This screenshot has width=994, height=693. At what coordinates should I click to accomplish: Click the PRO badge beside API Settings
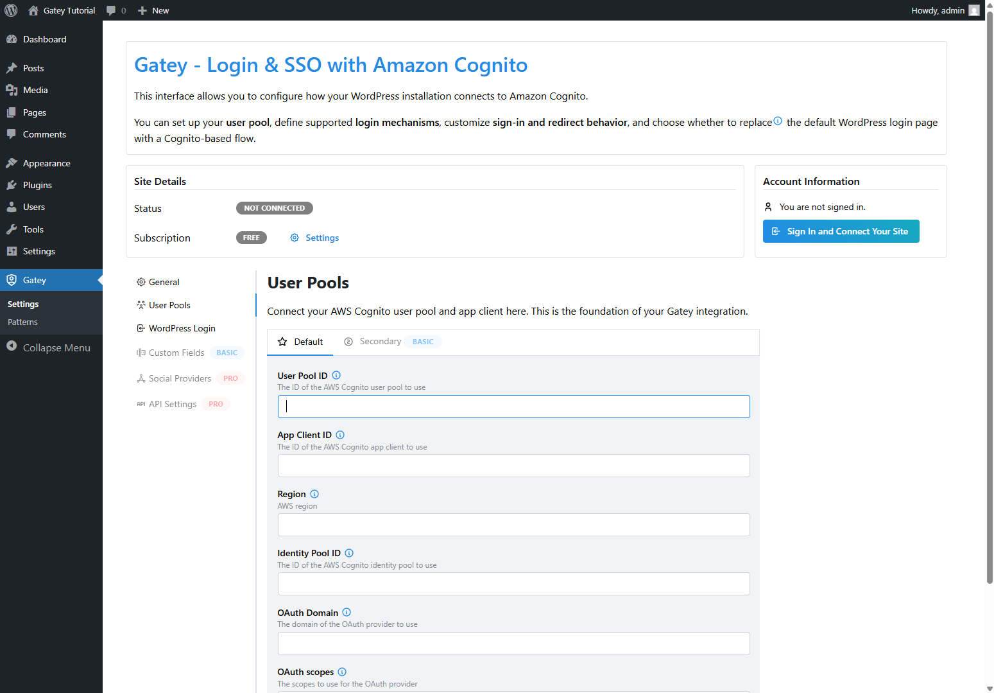pos(216,404)
